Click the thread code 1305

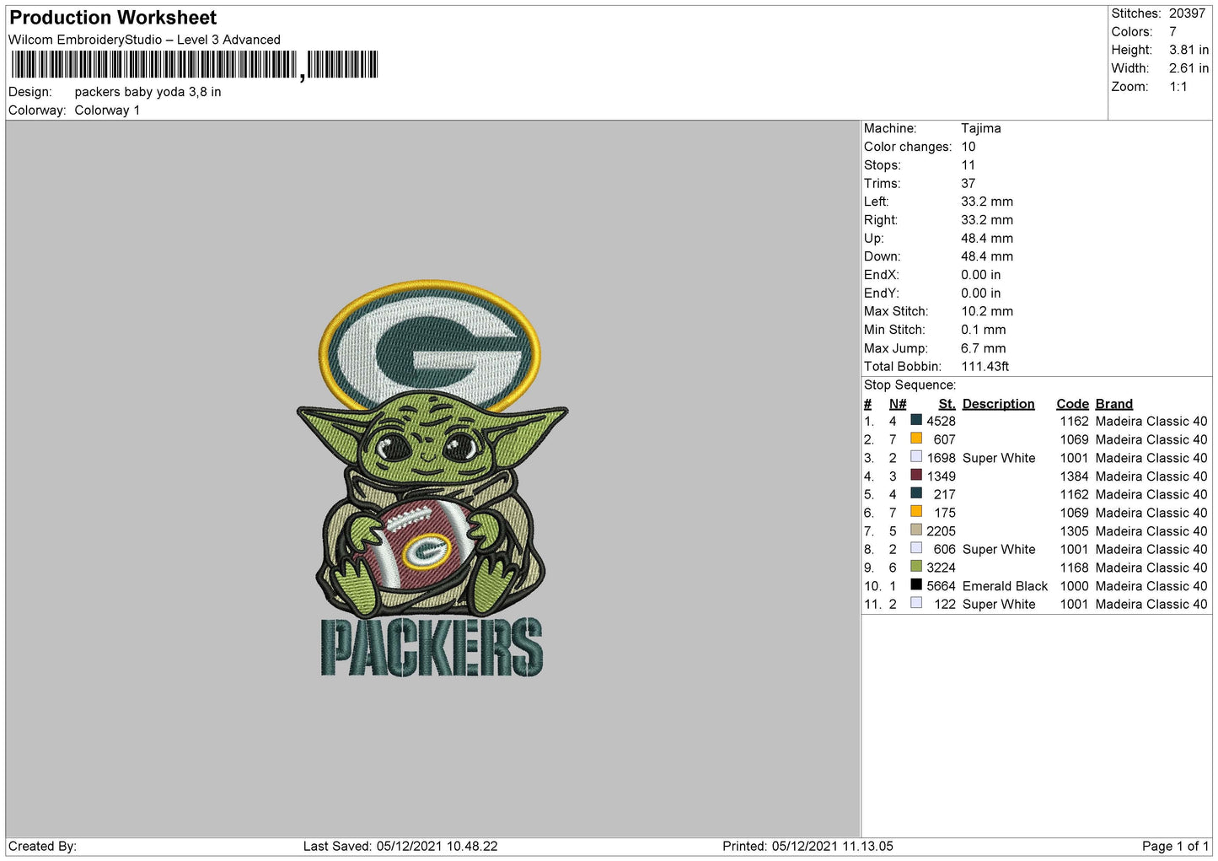(1074, 531)
